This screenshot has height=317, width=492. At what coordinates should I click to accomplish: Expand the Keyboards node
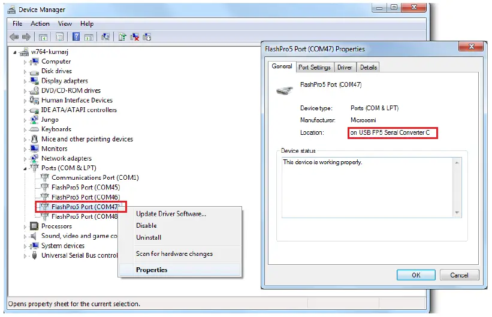point(25,130)
